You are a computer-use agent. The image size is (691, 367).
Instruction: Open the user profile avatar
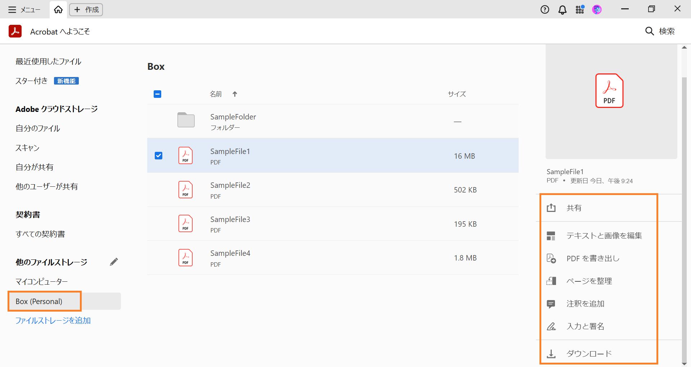click(597, 10)
